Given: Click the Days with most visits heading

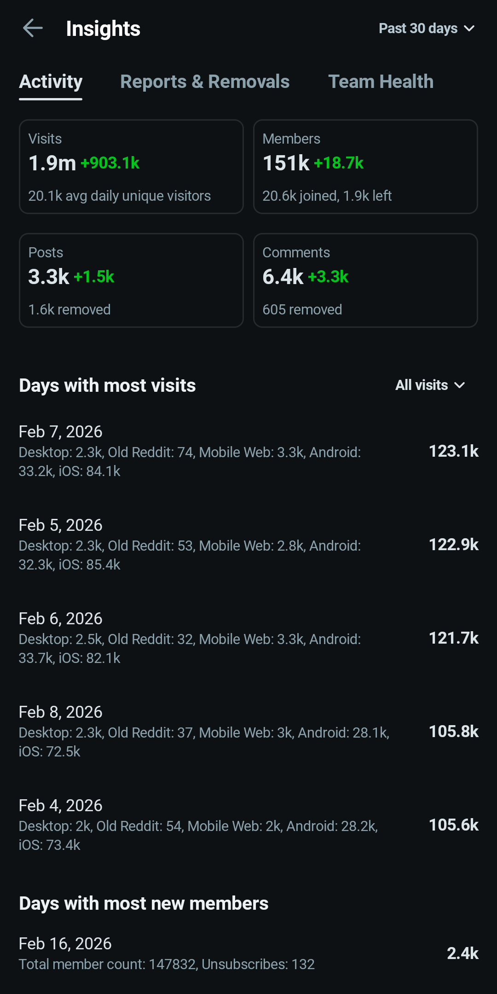Looking at the screenshot, I should coord(107,385).
